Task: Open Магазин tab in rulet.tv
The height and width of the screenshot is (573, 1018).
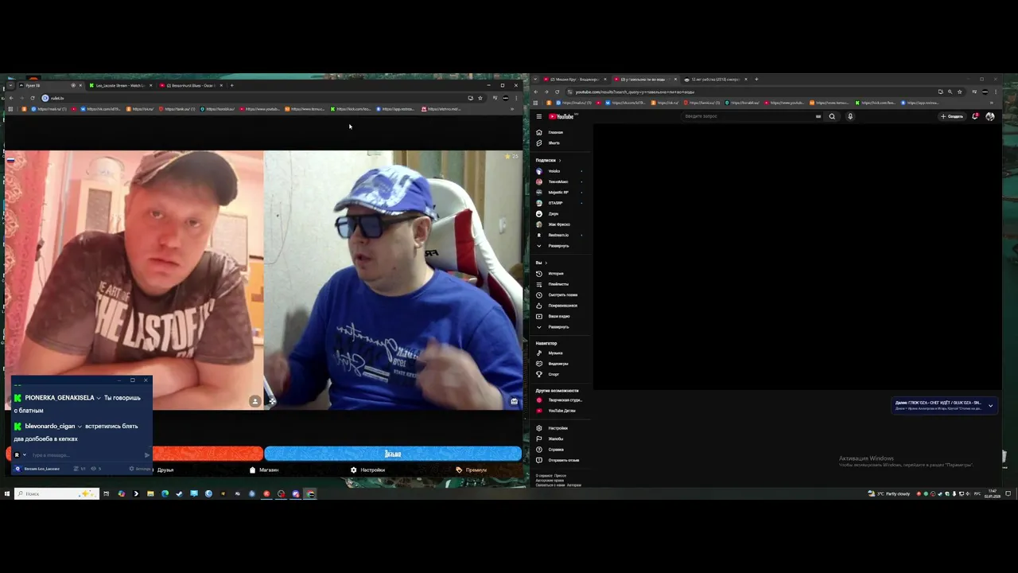Action: pos(264,470)
